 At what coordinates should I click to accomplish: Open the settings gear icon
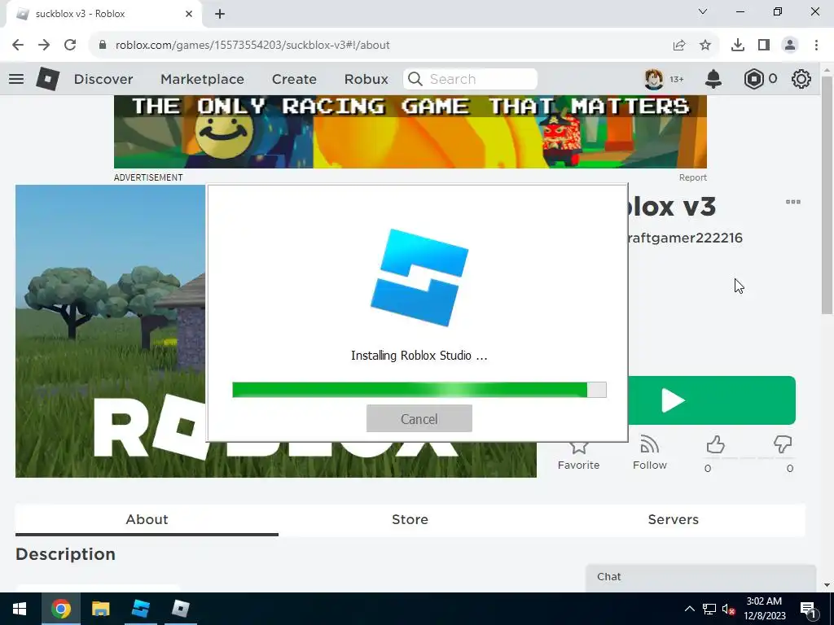point(801,79)
